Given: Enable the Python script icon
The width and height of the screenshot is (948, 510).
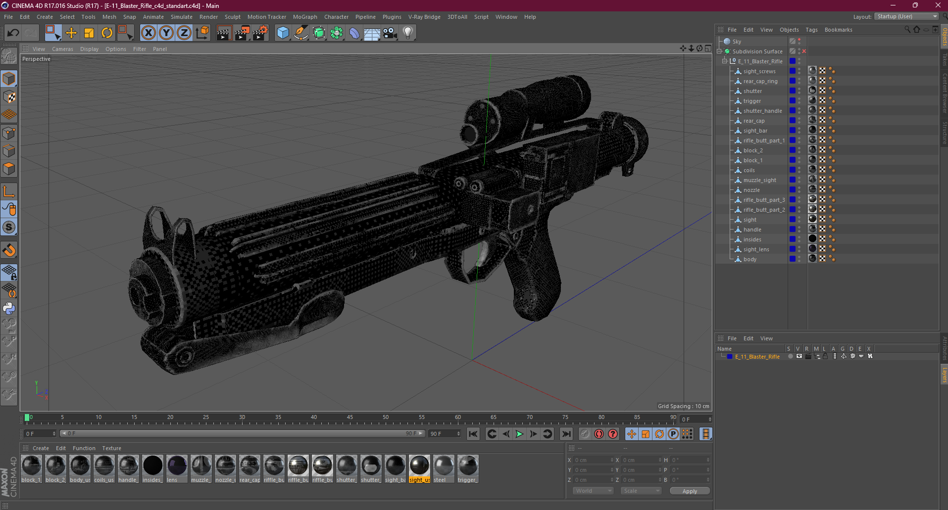Looking at the screenshot, I should pyautogui.click(x=9, y=308).
